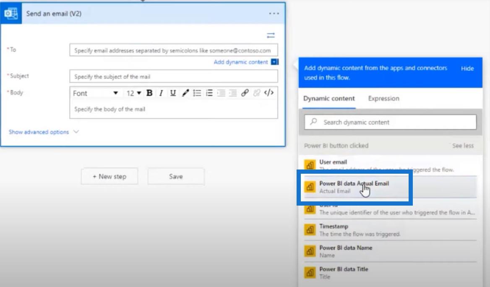The image size is (490, 287).
Task: Insert a bulleted list in the body
Action: [x=197, y=93]
